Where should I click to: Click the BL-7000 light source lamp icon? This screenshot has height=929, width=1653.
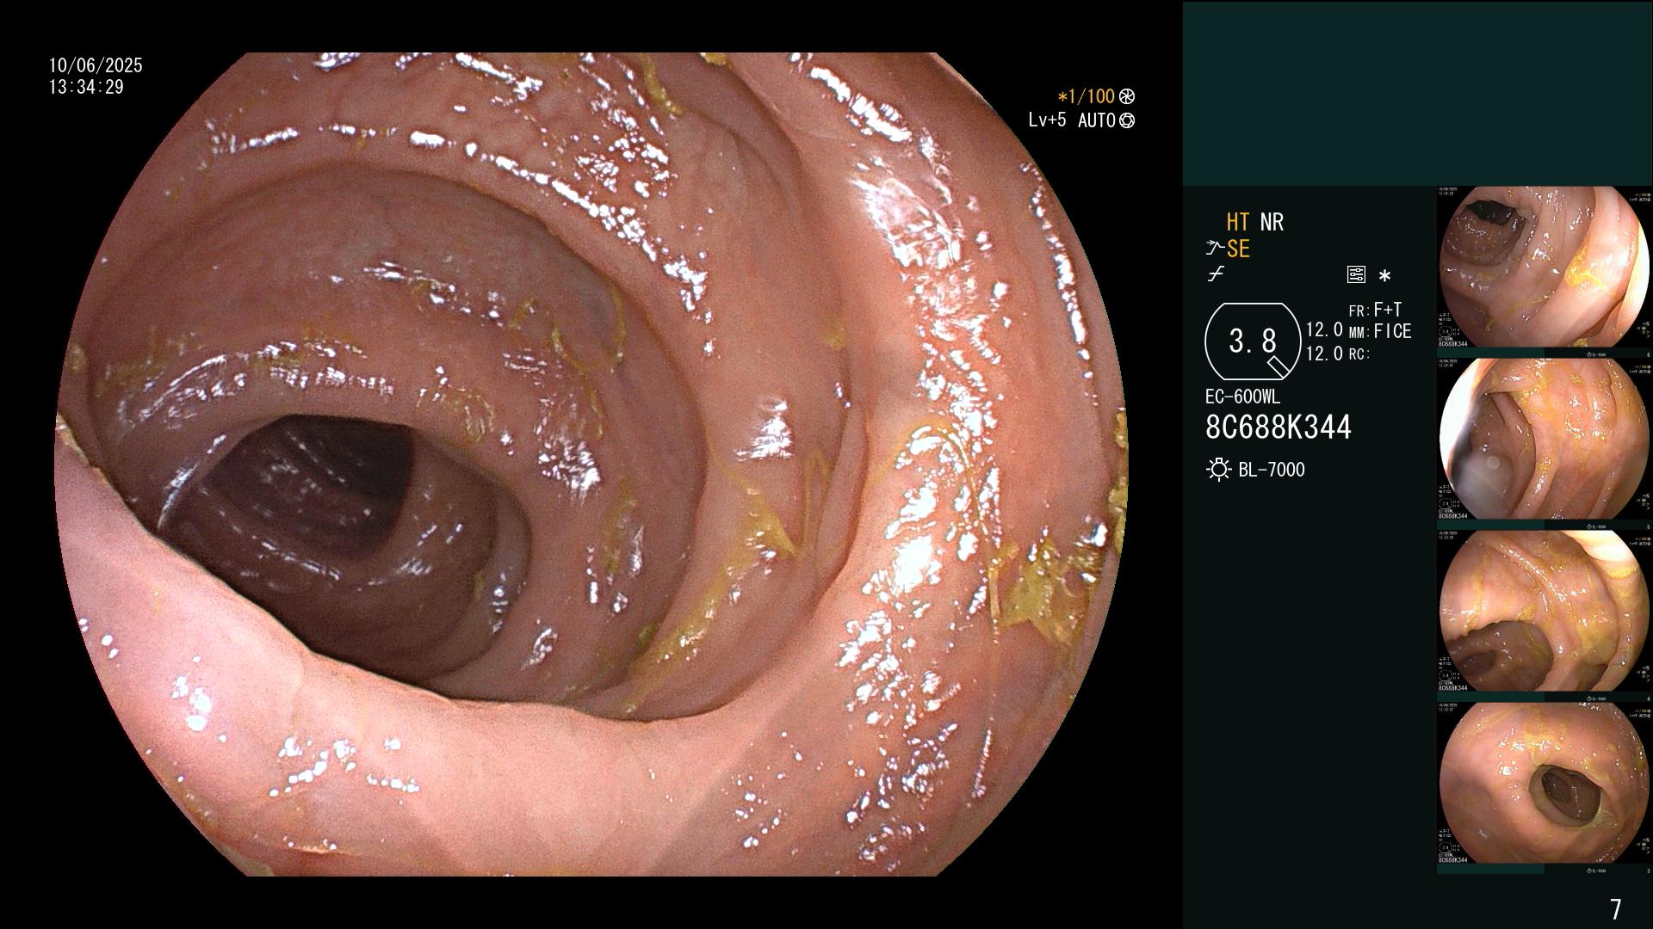click(1218, 470)
